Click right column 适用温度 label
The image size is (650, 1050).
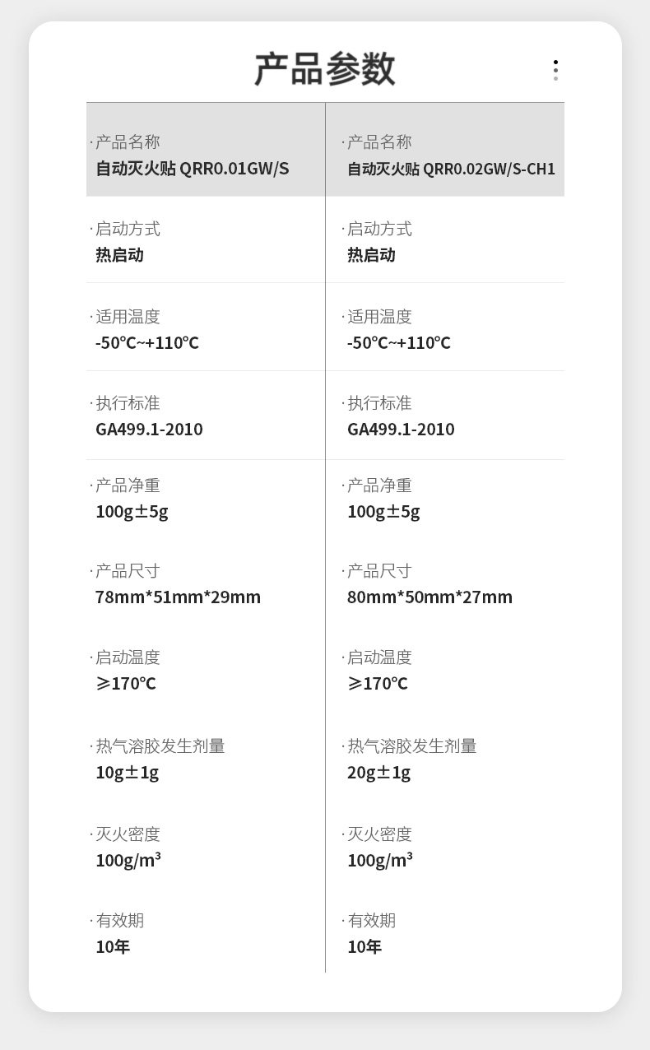pos(379,317)
